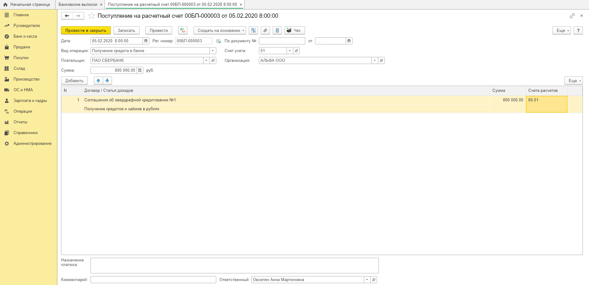
Task: Open Ответственный employee card
Action: 374,279
